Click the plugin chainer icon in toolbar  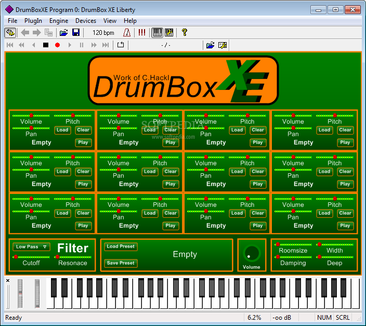click(10, 32)
